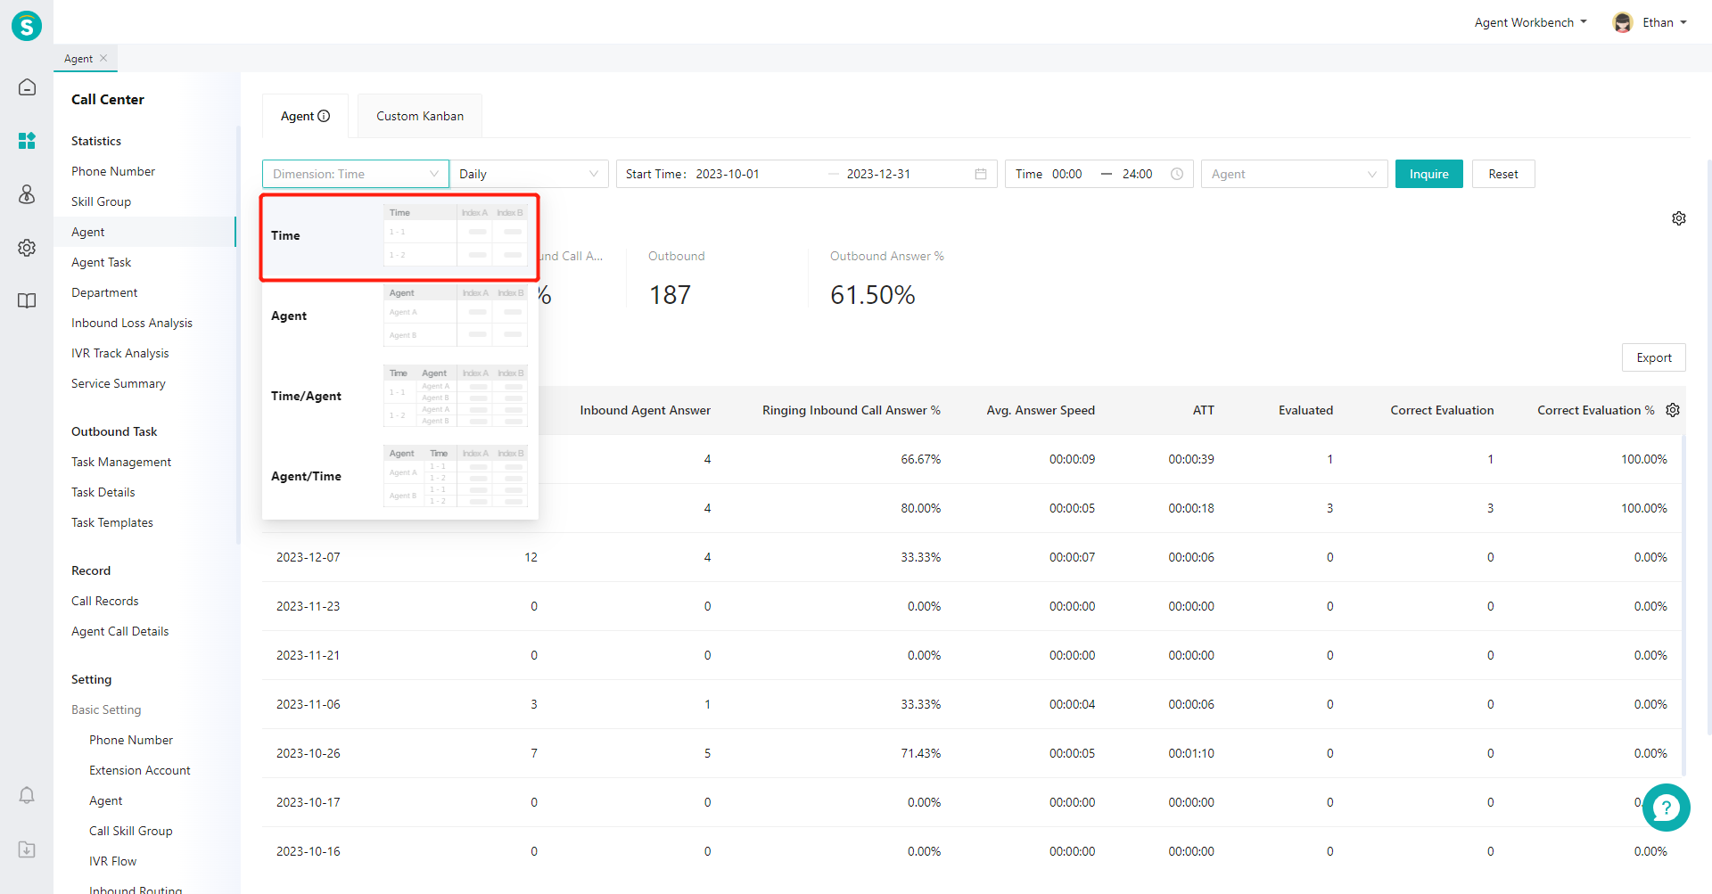
Task: Open the dashboard grid icon in left rail
Action: [x=27, y=141]
